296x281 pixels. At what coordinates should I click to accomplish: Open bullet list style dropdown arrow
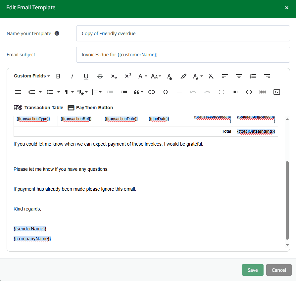coord(59,92)
